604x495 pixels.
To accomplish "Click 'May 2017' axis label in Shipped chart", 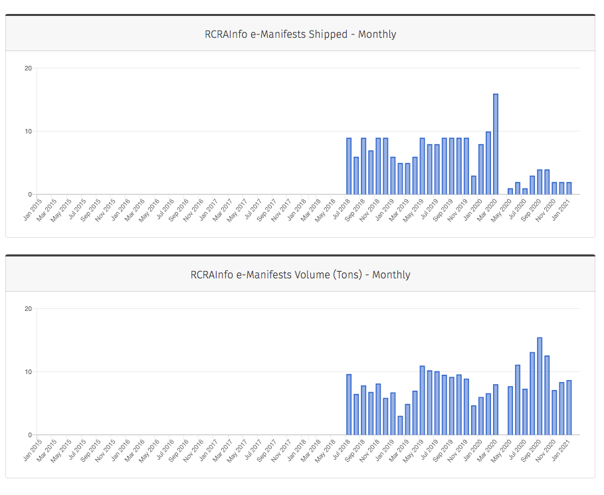I will pos(237,211).
